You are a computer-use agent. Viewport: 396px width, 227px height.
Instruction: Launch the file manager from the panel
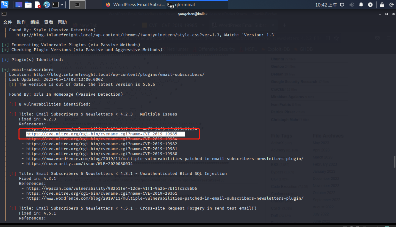pyautogui.click(x=28, y=5)
